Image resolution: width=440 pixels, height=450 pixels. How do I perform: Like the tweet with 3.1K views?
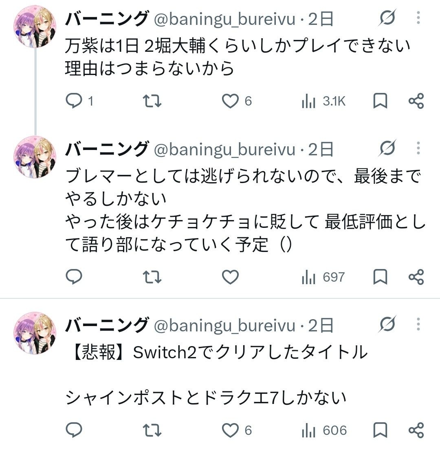237,101
